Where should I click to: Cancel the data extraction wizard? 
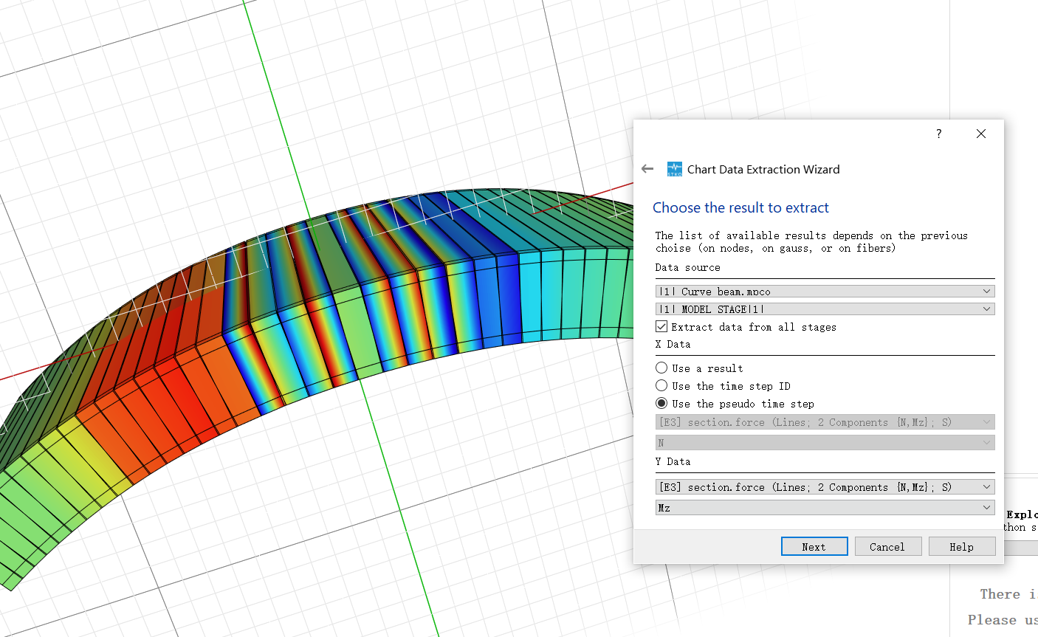coord(887,546)
